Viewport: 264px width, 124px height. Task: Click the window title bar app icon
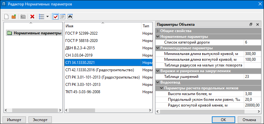[x=4, y=4]
